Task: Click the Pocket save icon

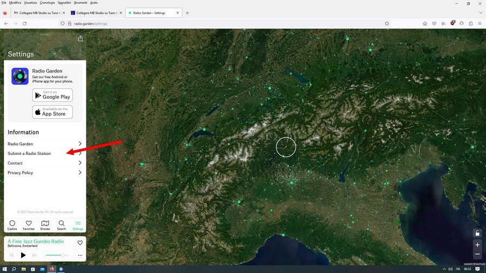Action: click(434, 24)
